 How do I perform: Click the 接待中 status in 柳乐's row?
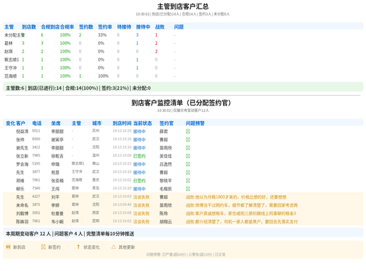139,189
